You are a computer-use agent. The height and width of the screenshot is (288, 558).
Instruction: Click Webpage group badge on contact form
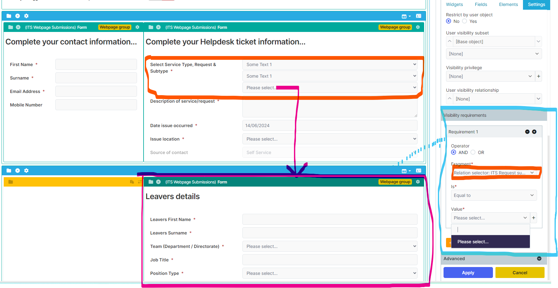(115, 27)
